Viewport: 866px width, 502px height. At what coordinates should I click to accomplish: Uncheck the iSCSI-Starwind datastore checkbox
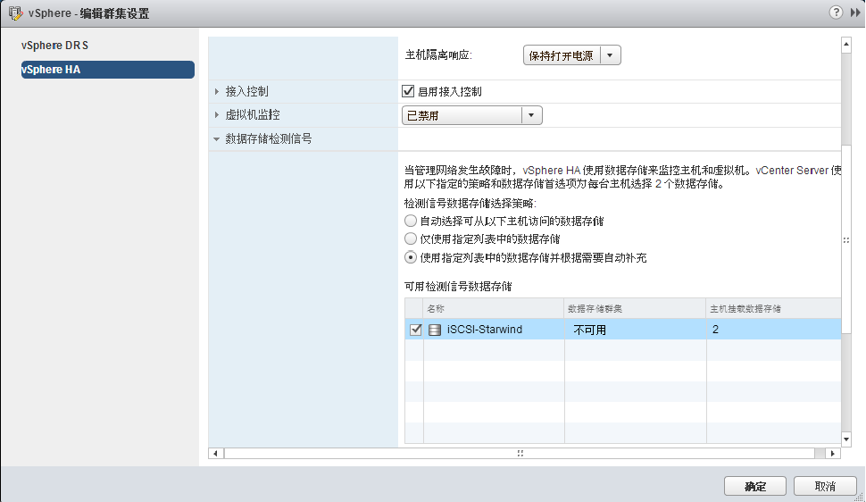click(416, 330)
